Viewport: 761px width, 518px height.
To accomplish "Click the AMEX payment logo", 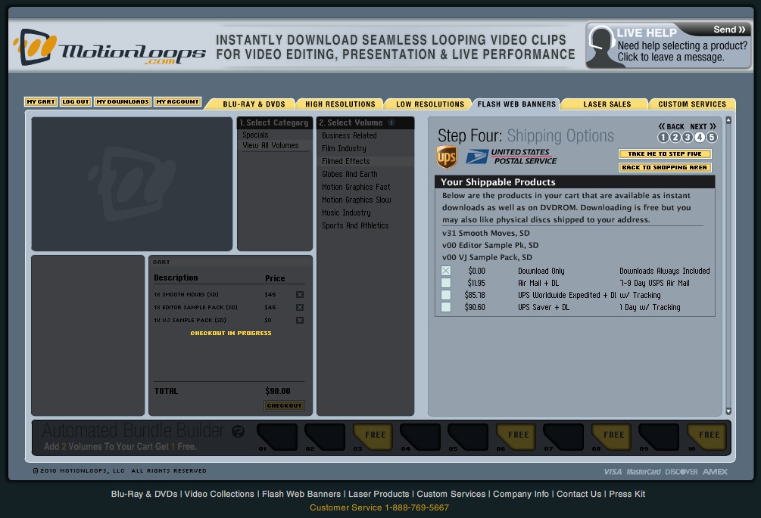I will point(715,472).
